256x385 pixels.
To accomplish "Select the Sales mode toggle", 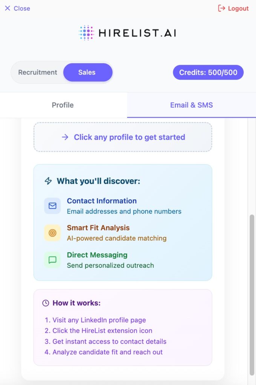I will click(87, 73).
